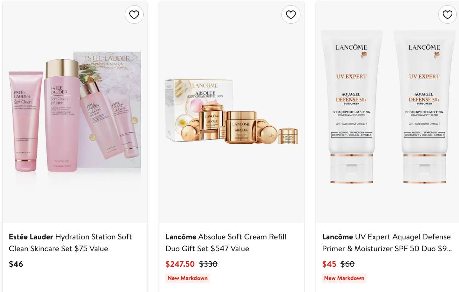Click the right UV Expert sunscreen tube

point(424,107)
